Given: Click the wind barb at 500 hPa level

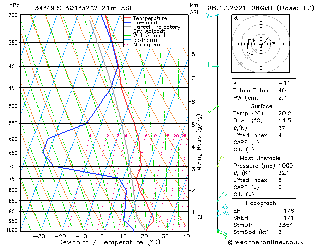Looking at the screenshot, I should [212, 109].
